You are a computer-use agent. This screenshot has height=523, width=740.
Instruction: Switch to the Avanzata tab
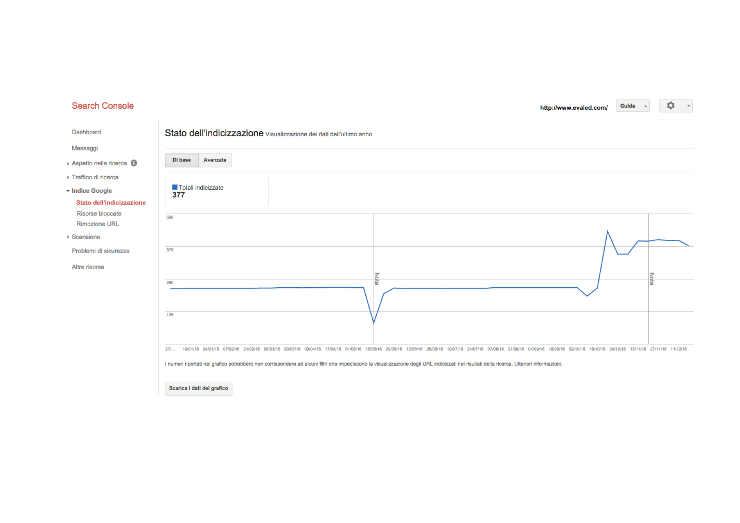[x=215, y=160]
